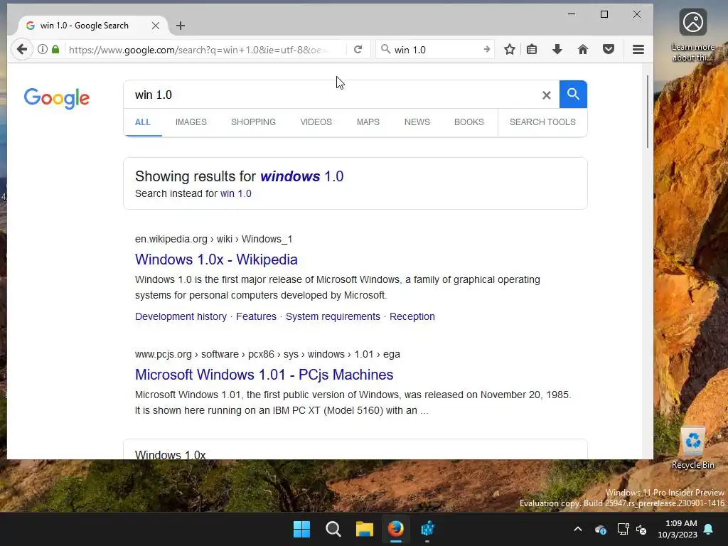Open taskbar Search

(x=333, y=529)
